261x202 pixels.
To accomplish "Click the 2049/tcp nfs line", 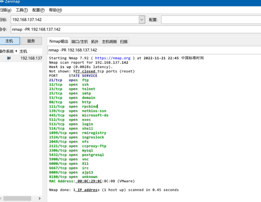I will (69, 142).
